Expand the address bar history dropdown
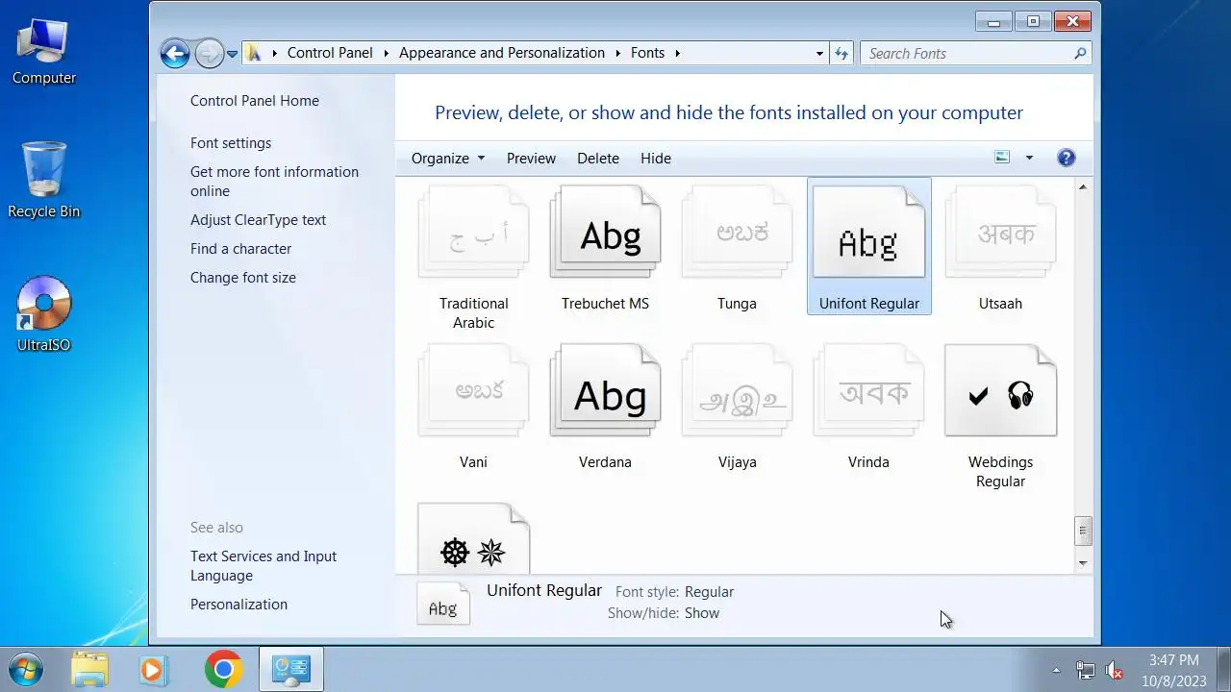Image resolution: width=1231 pixels, height=692 pixels. pyautogui.click(x=819, y=54)
